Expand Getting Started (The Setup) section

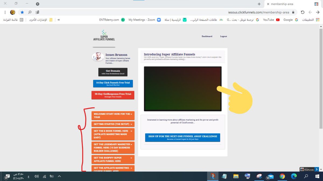pos(113,124)
